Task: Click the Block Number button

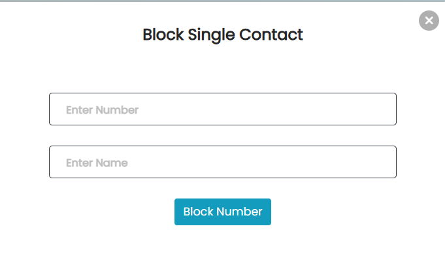Action: click(222, 212)
